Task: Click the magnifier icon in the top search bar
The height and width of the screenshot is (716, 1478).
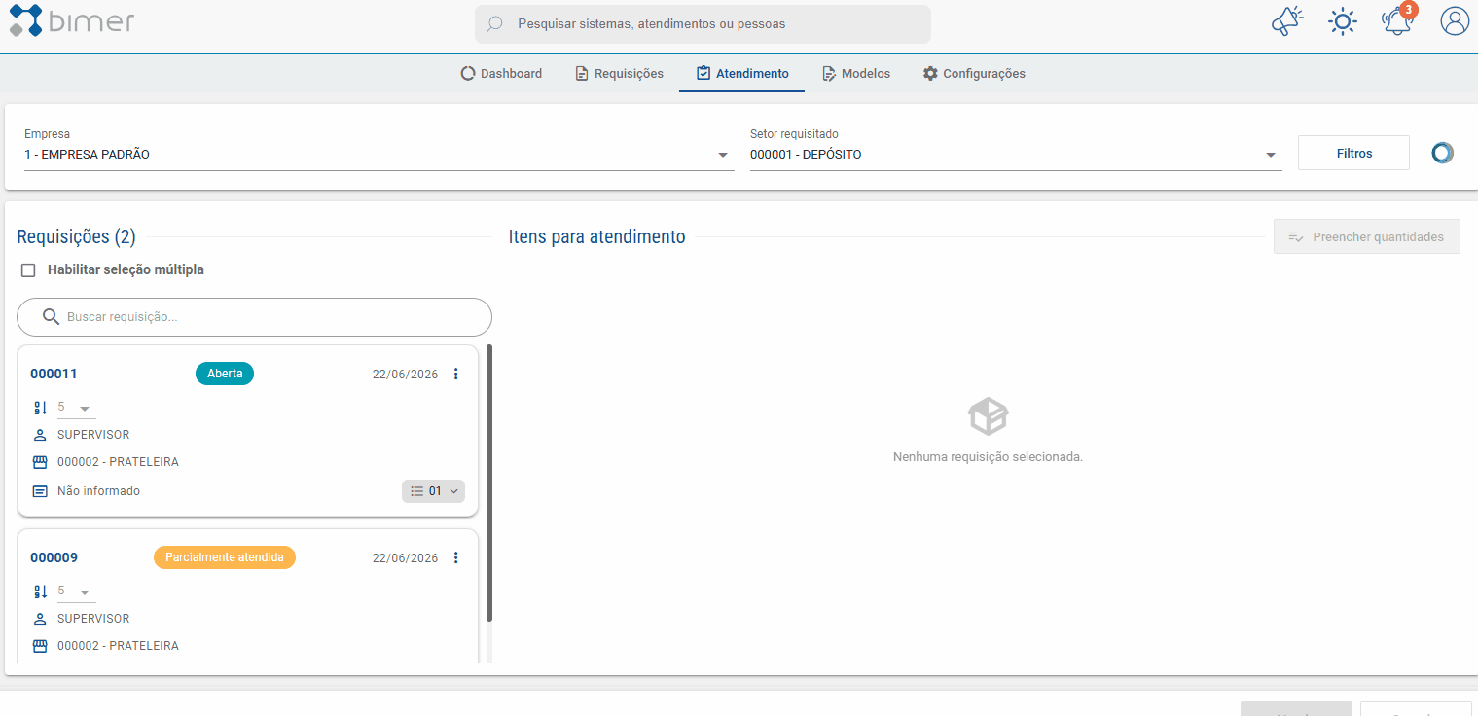Action: pos(495,23)
